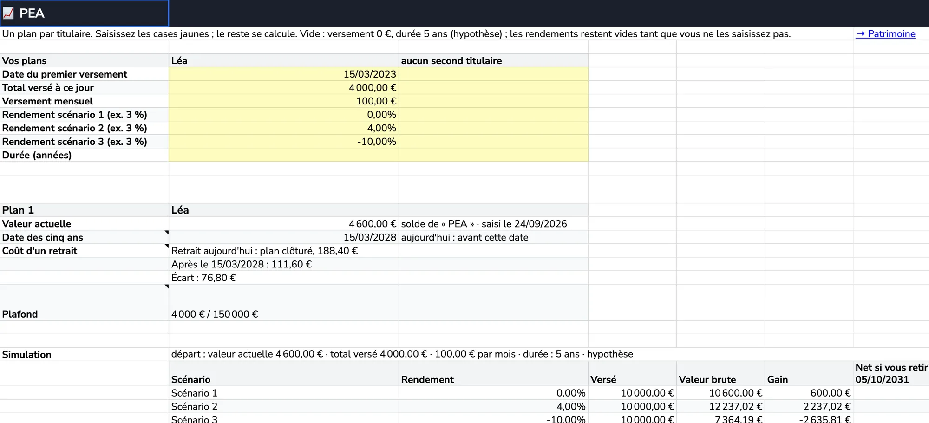Select scénario 1 rendement 0,00% yellow cell
929x423 pixels.
[x=284, y=115]
